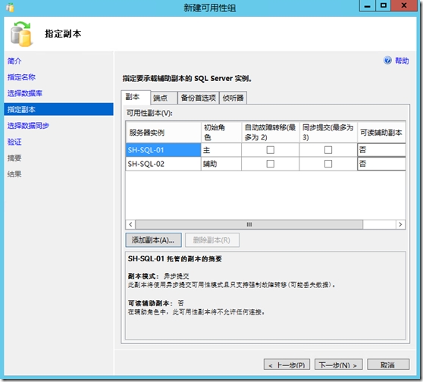Go to the 选择数据同步 wizard page

(x=28, y=126)
